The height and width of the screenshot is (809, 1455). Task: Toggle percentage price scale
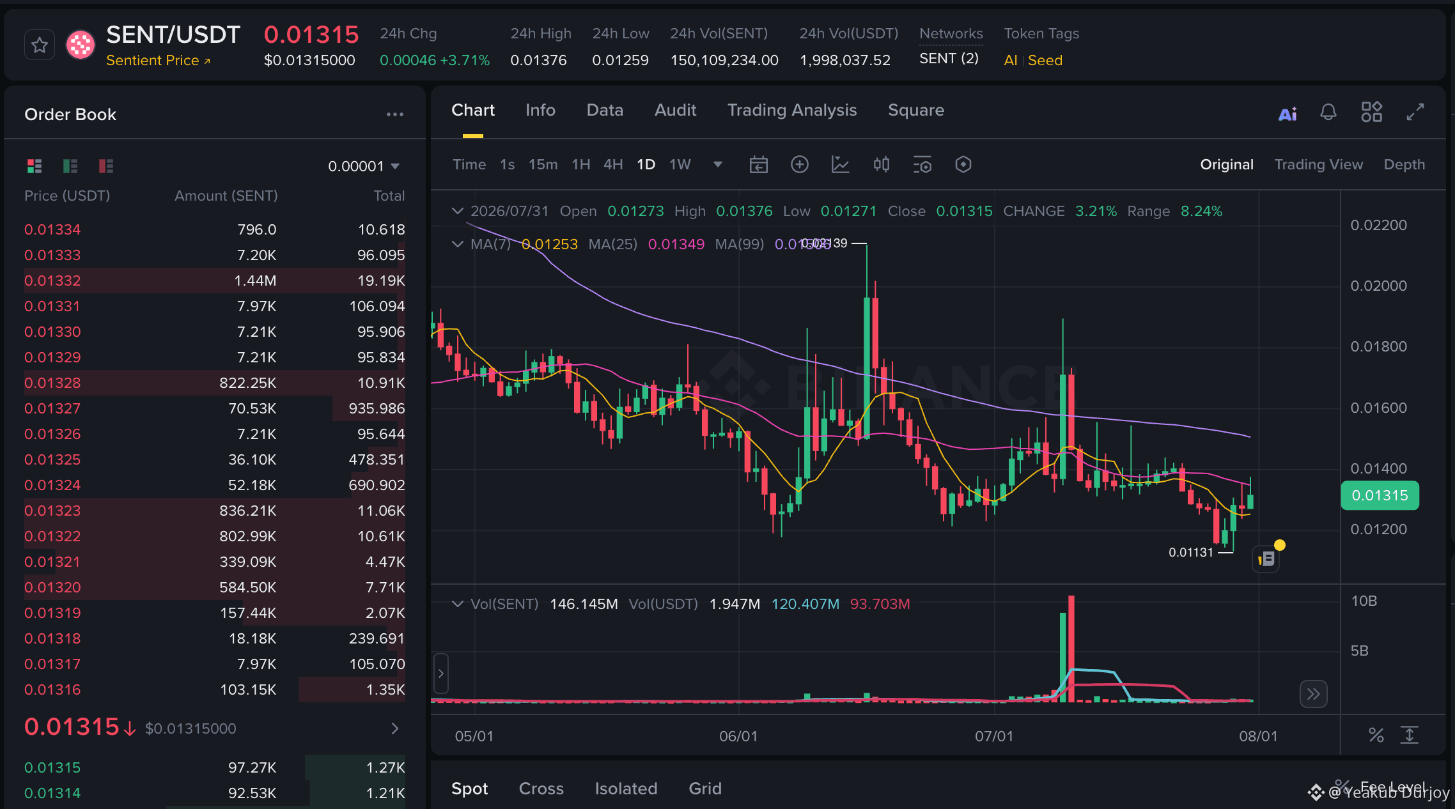tap(1376, 735)
